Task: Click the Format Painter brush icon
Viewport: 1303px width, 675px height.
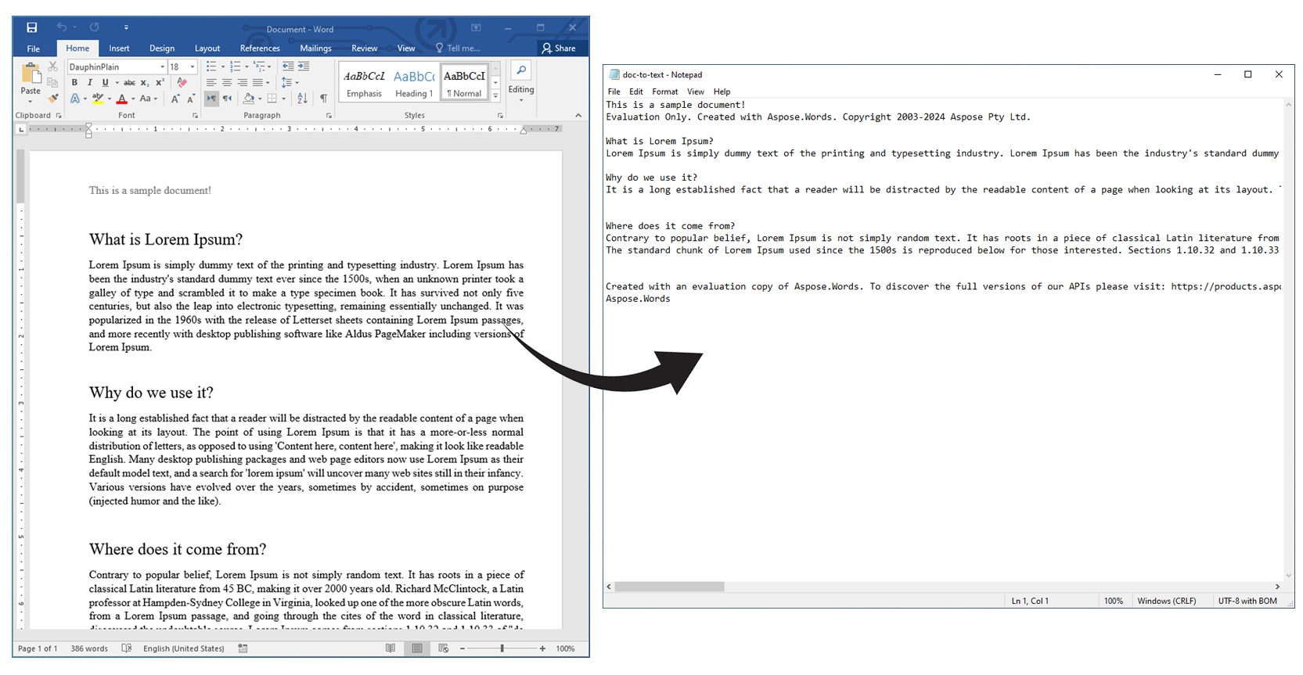Action: (x=53, y=99)
